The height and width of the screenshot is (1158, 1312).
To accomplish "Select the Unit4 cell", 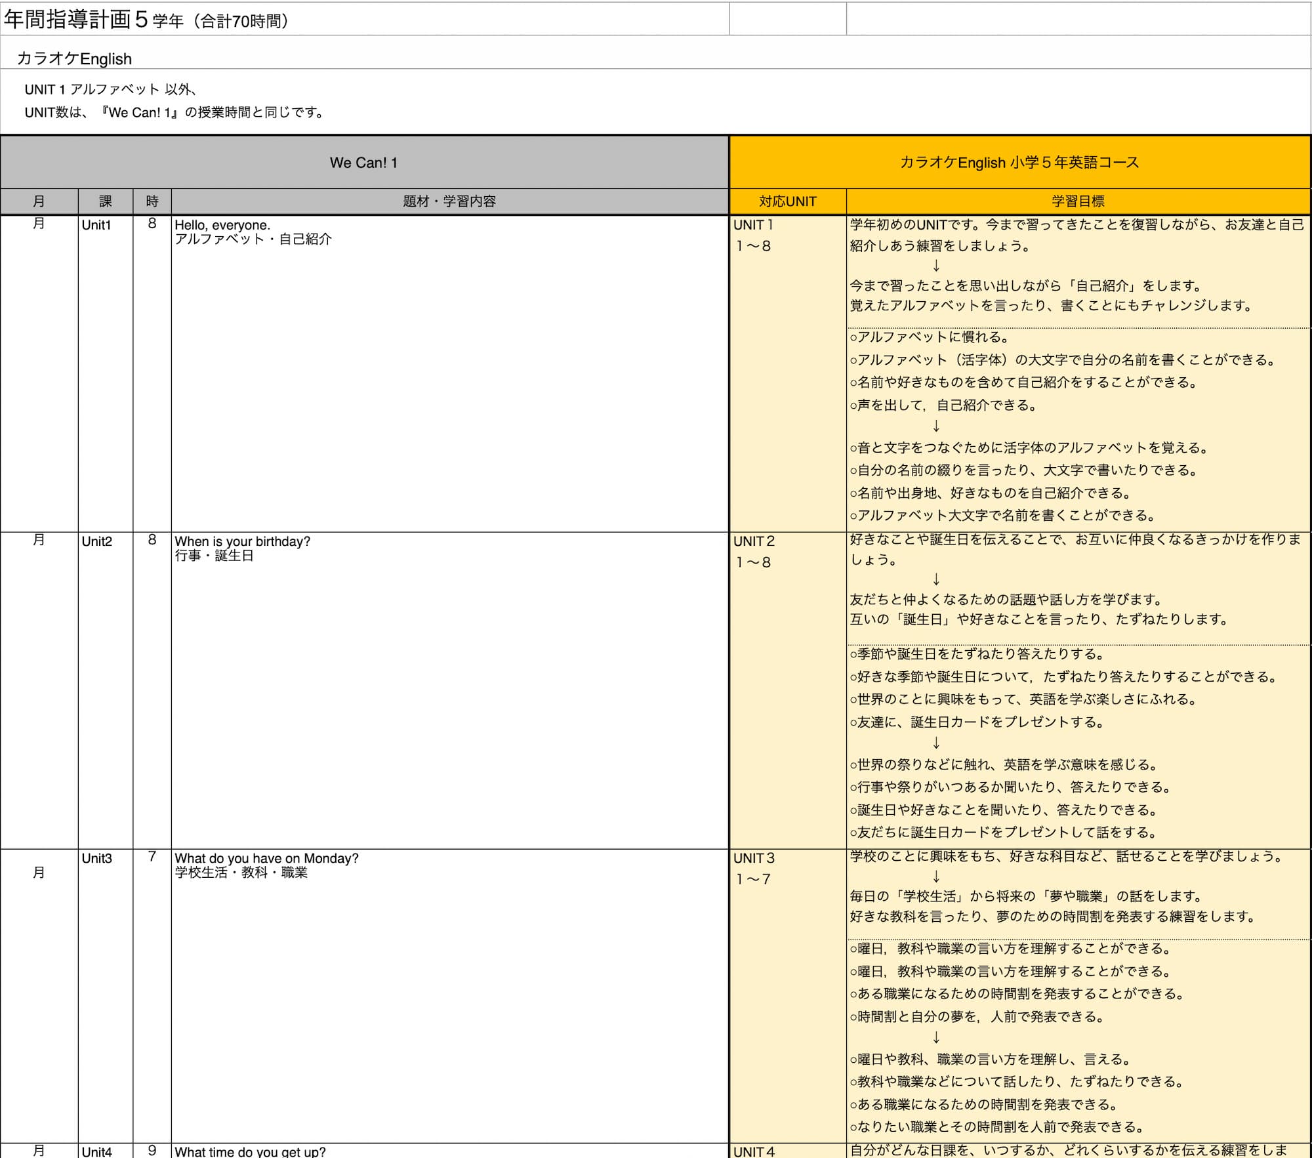I will click(106, 1151).
